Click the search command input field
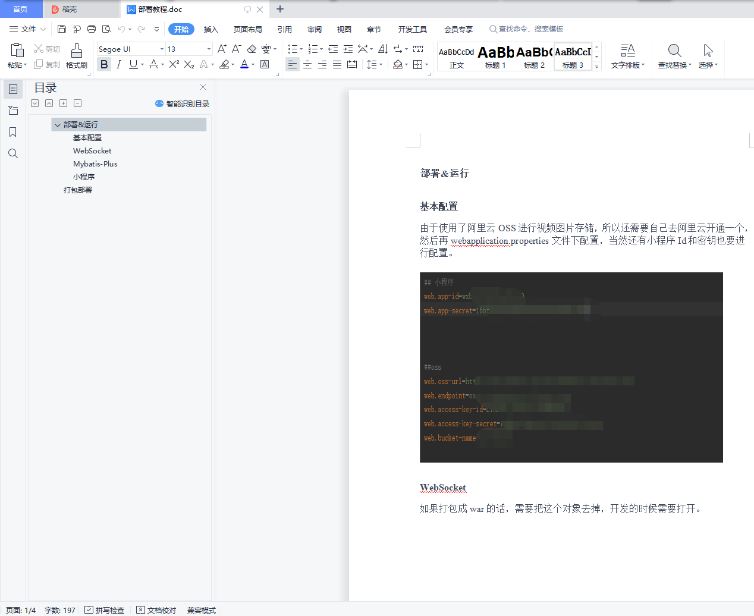The width and height of the screenshot is (754, 616). point(527,29)
